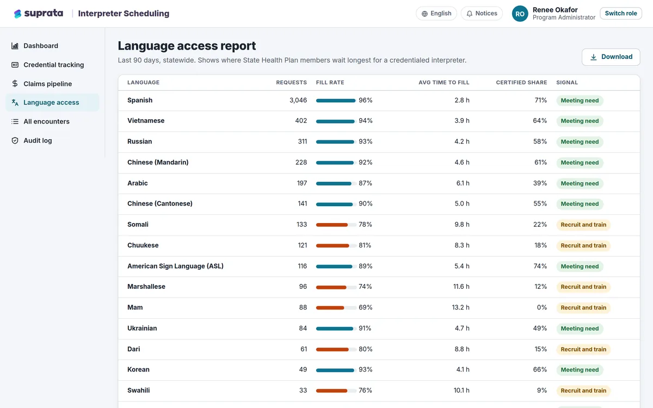The height and width of the screenshot is (408, 653).
Task: Click the Ukrainian row name
Action: click(142, 328)
